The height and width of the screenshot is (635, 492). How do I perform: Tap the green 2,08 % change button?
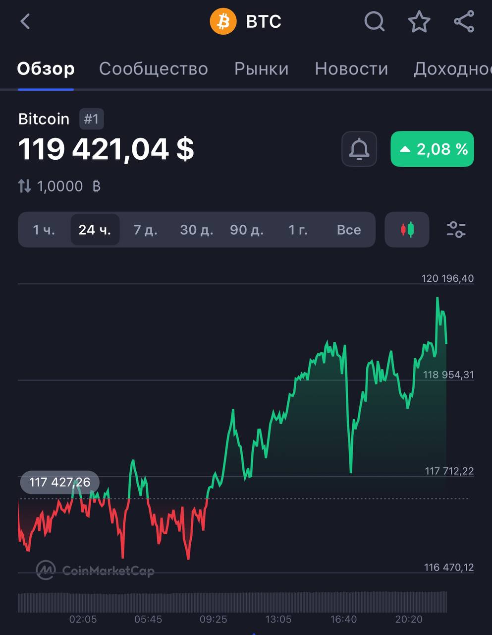point(432,149)
